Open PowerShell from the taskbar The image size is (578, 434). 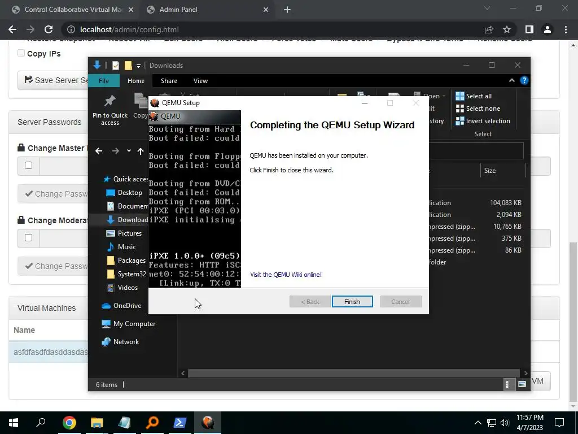(x=180, y=423)
